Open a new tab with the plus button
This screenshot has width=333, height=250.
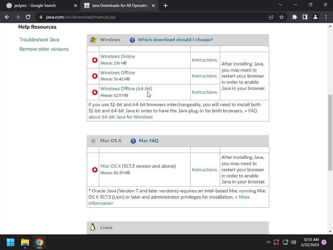[166, 6]
